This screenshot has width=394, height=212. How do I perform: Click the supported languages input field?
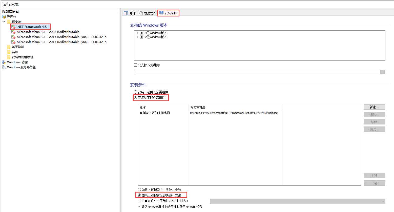(x=257, y=72)
